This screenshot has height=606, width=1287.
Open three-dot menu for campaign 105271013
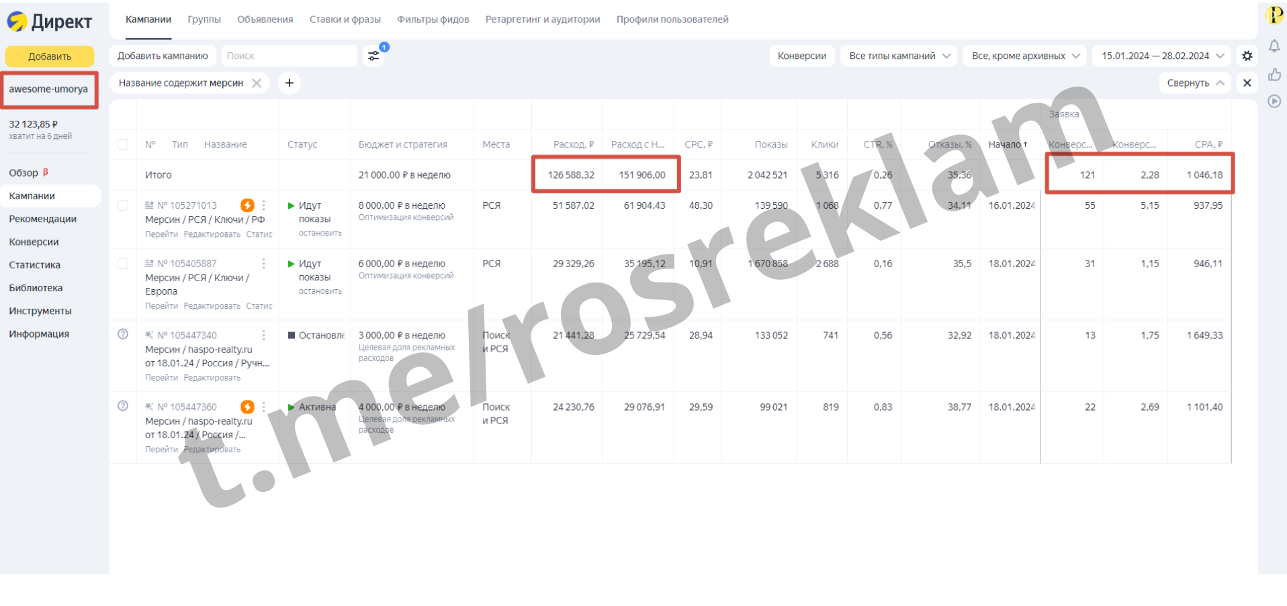point(264,205)
